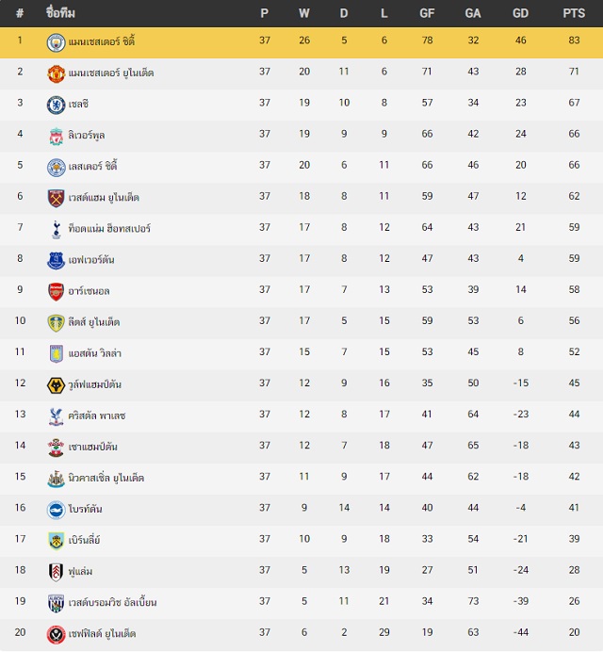Click the Sheffield United club crest
The height and width of the screenshot is (652, 603).
pyautogui.click(x=56, y=635)
